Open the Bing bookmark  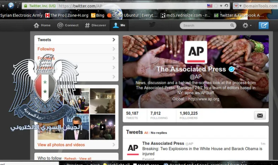pyautogui.click(x=98, y=16)
